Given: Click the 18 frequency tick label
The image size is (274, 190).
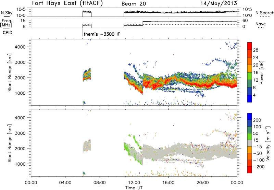Looking at the screenshot, I should tap(23, 21).
